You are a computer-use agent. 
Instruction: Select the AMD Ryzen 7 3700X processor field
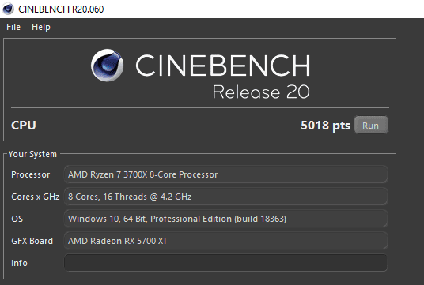tap(225, 174)
